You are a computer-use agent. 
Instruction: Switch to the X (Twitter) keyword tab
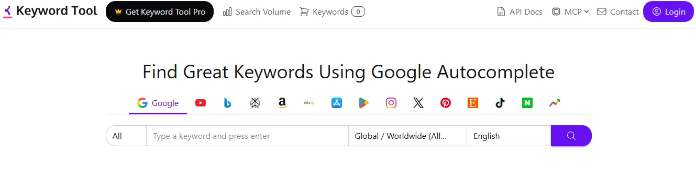coord(418,103)
